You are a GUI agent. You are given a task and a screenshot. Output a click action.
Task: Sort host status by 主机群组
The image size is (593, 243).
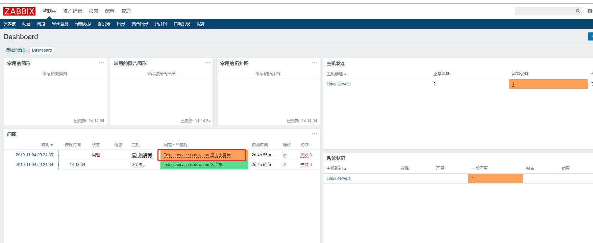337,74
